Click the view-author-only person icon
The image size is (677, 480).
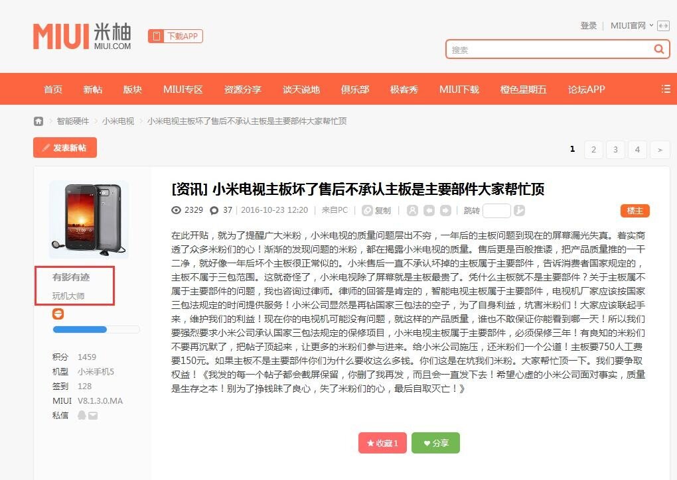coord(412,210)
